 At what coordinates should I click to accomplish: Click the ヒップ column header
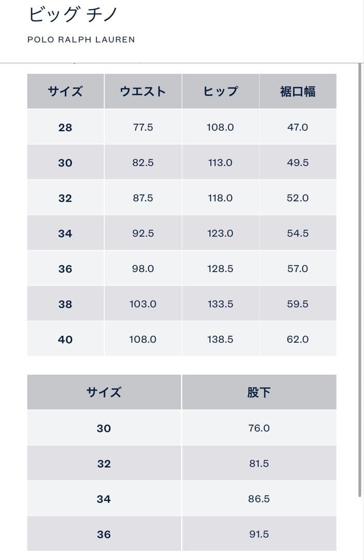tap(220, 92)
